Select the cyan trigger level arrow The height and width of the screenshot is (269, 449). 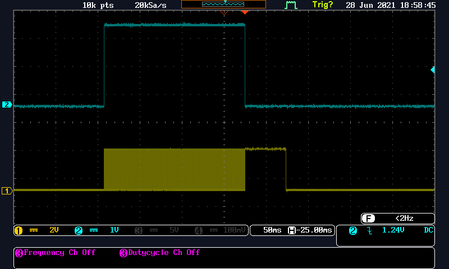433,69
